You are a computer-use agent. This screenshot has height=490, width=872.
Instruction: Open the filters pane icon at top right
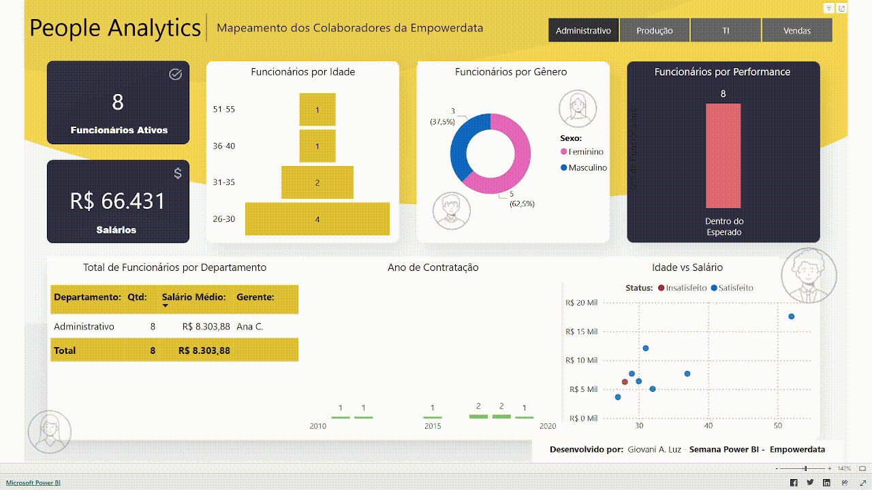829,8
